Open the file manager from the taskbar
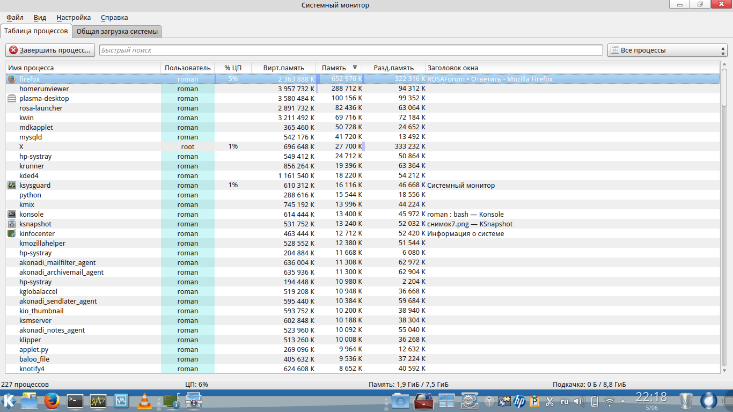 pos(29,401)
